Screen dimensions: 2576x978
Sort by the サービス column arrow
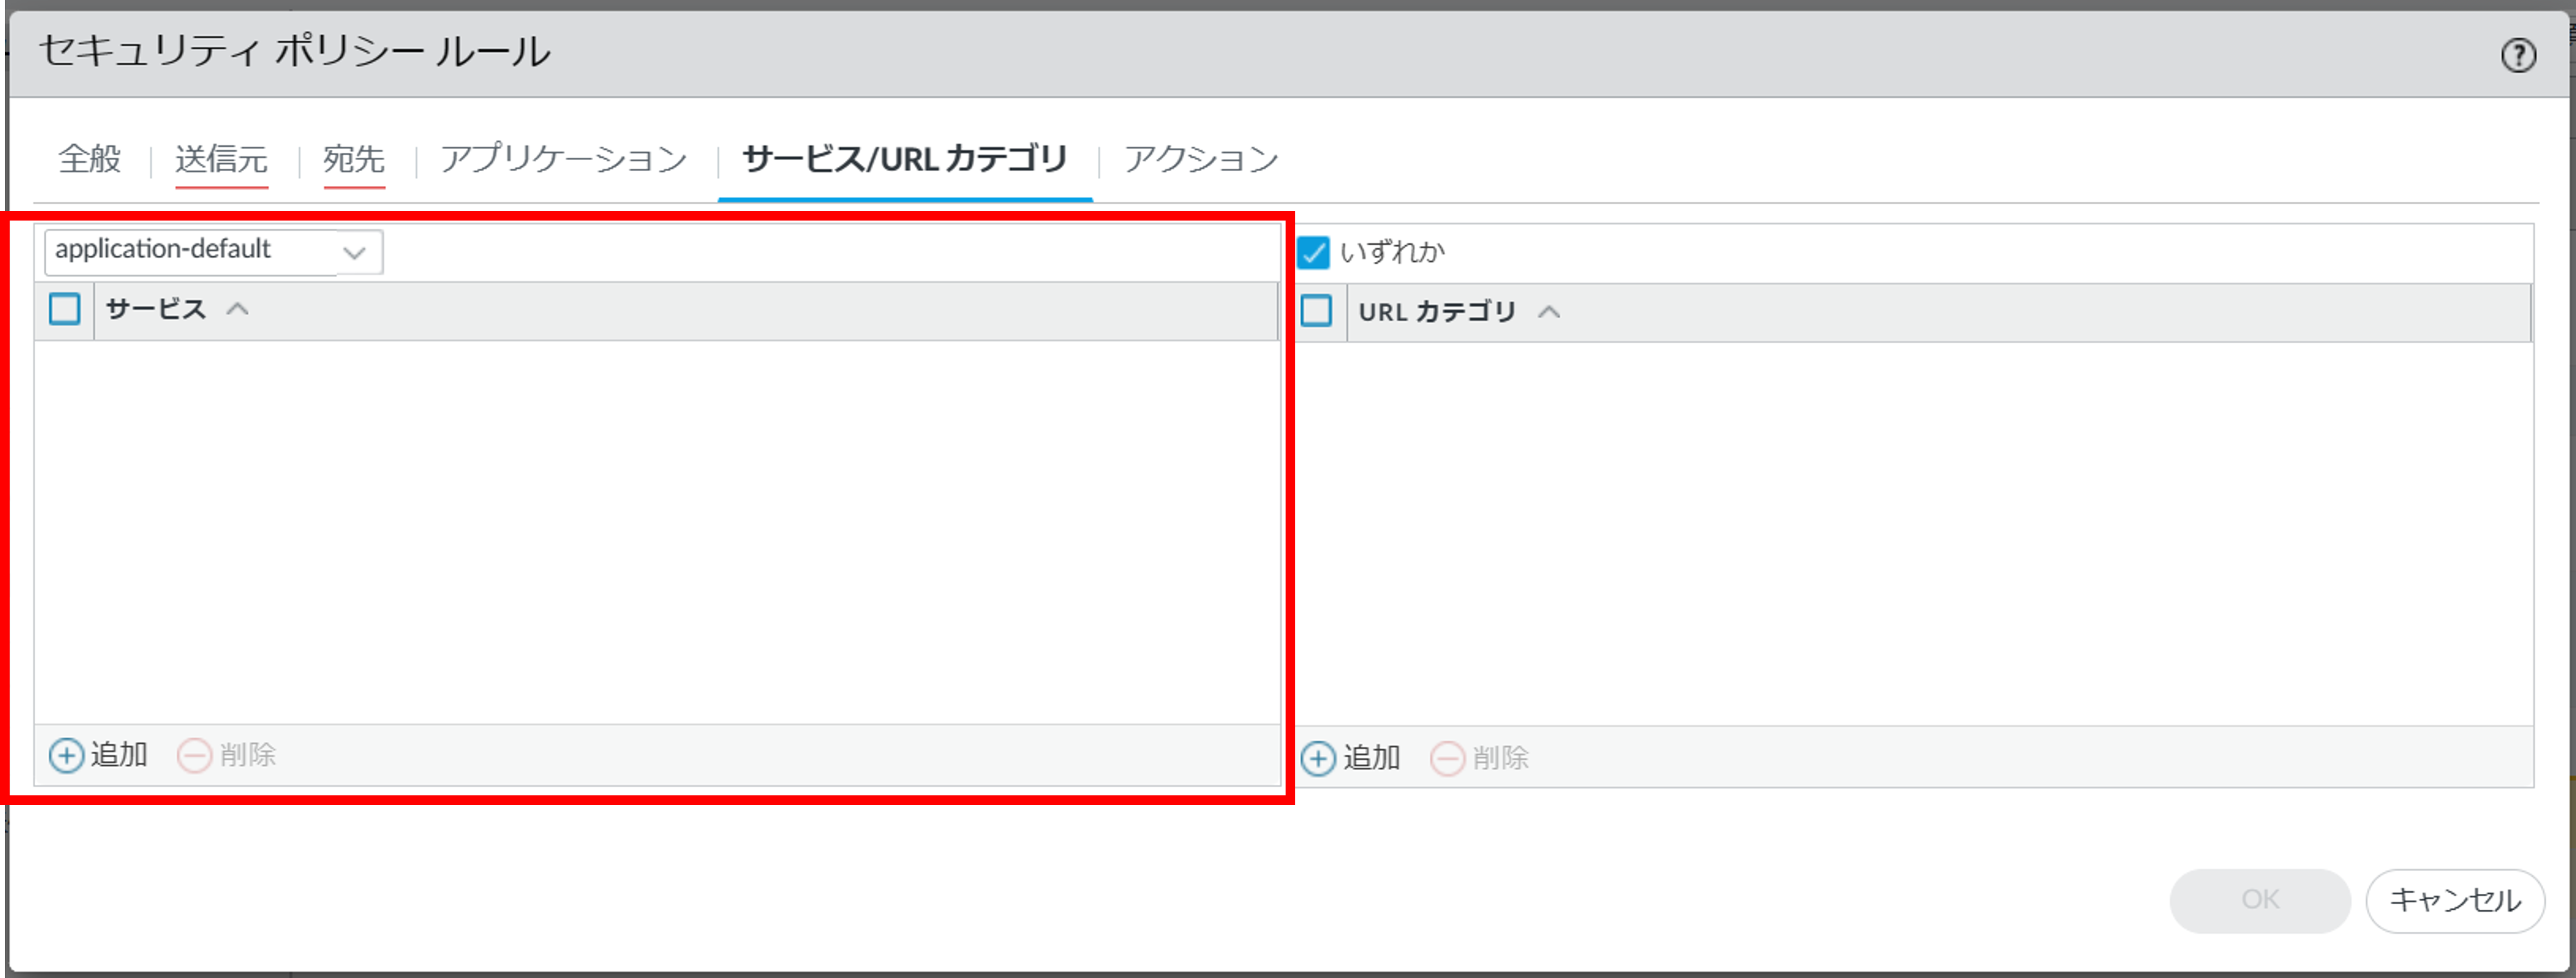[x=237, y=309]
